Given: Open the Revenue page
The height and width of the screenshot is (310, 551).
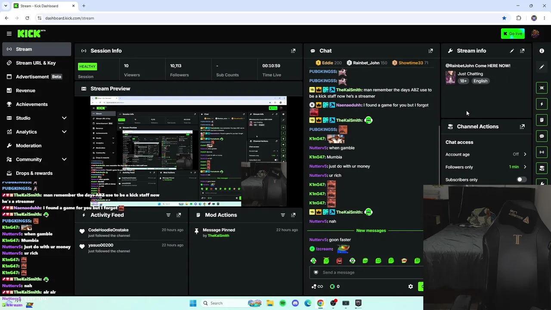Looking at the screenshot, I should (37, 90).
